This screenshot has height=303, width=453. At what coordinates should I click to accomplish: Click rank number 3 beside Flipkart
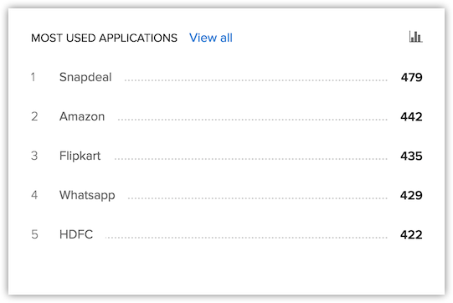tap(34, 156)
